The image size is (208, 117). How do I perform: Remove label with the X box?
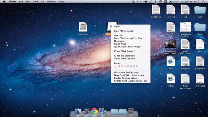(x=116, y=66)
